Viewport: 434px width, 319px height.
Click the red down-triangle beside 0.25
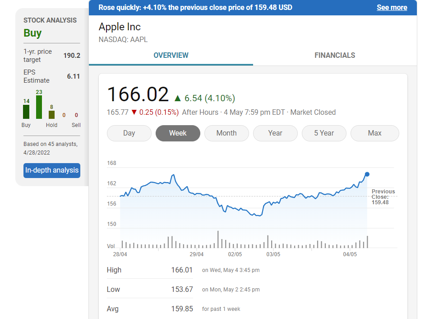(x=134, y=112)
